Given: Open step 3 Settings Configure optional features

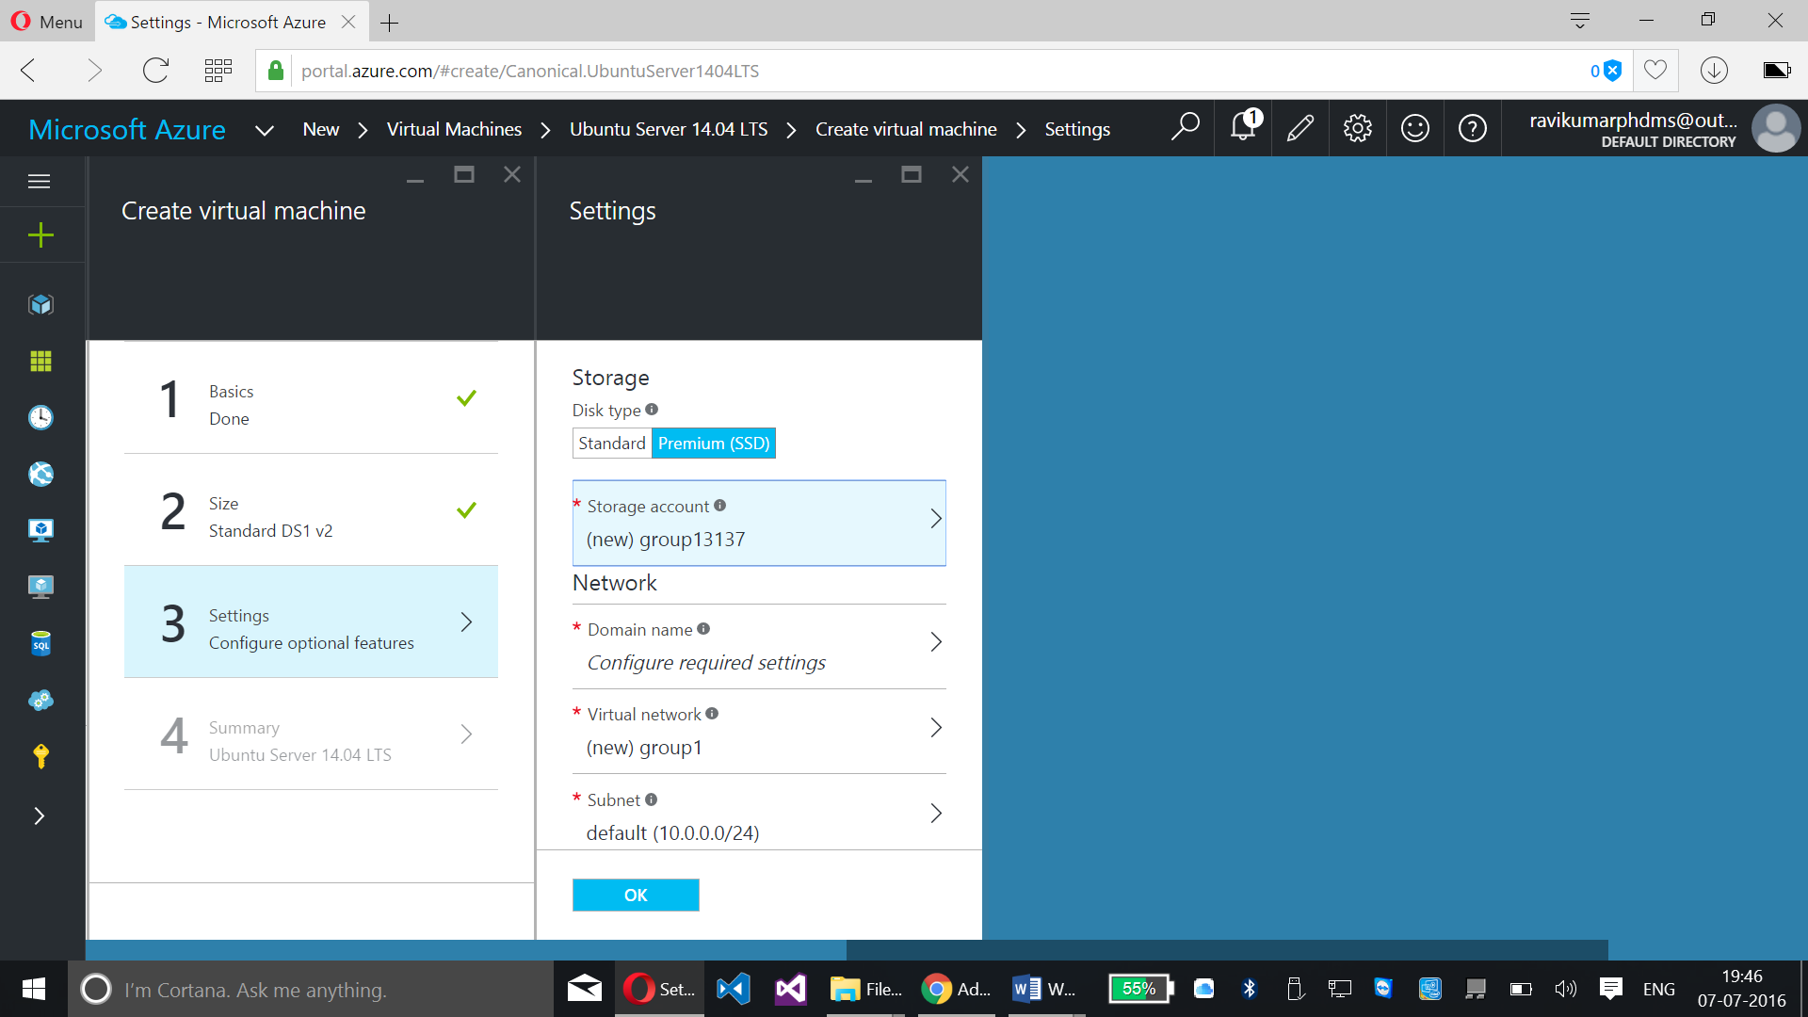Looking at the screenshot, I should point(311,621).
